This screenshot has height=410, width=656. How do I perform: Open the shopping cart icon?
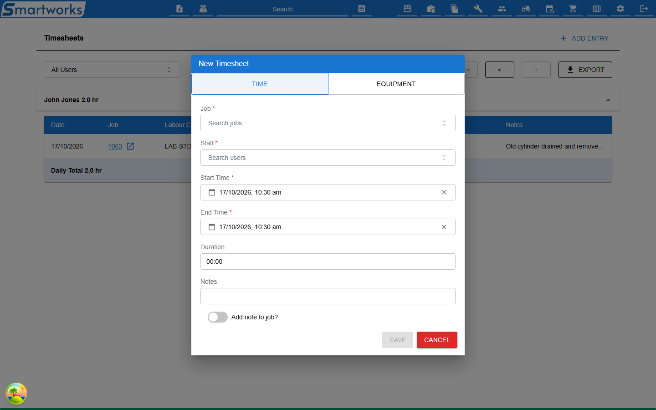[x=573, y=9]
